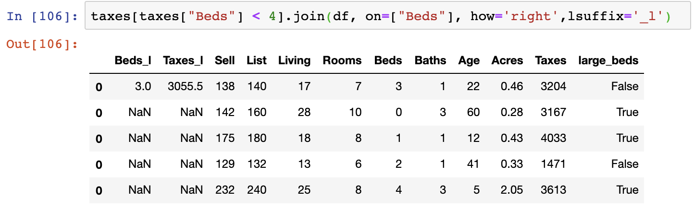Click the Rooms column header

pos(342,60)
